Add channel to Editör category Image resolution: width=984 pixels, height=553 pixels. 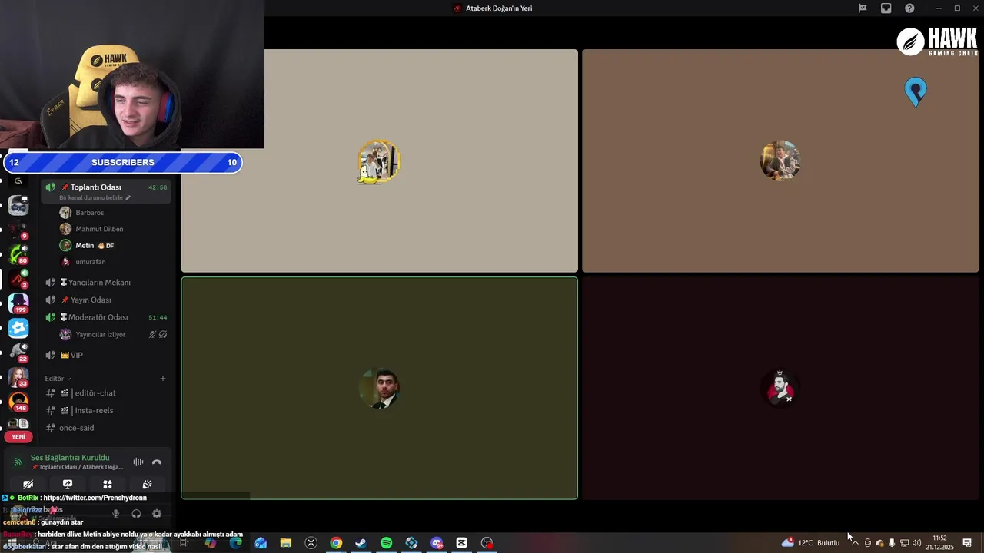(x=163, y=379)
